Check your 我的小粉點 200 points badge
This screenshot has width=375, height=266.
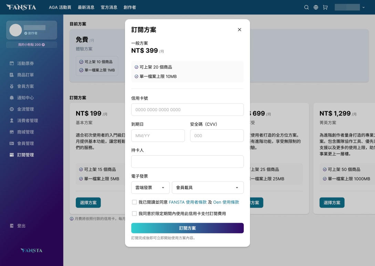[x=31, y=45]
